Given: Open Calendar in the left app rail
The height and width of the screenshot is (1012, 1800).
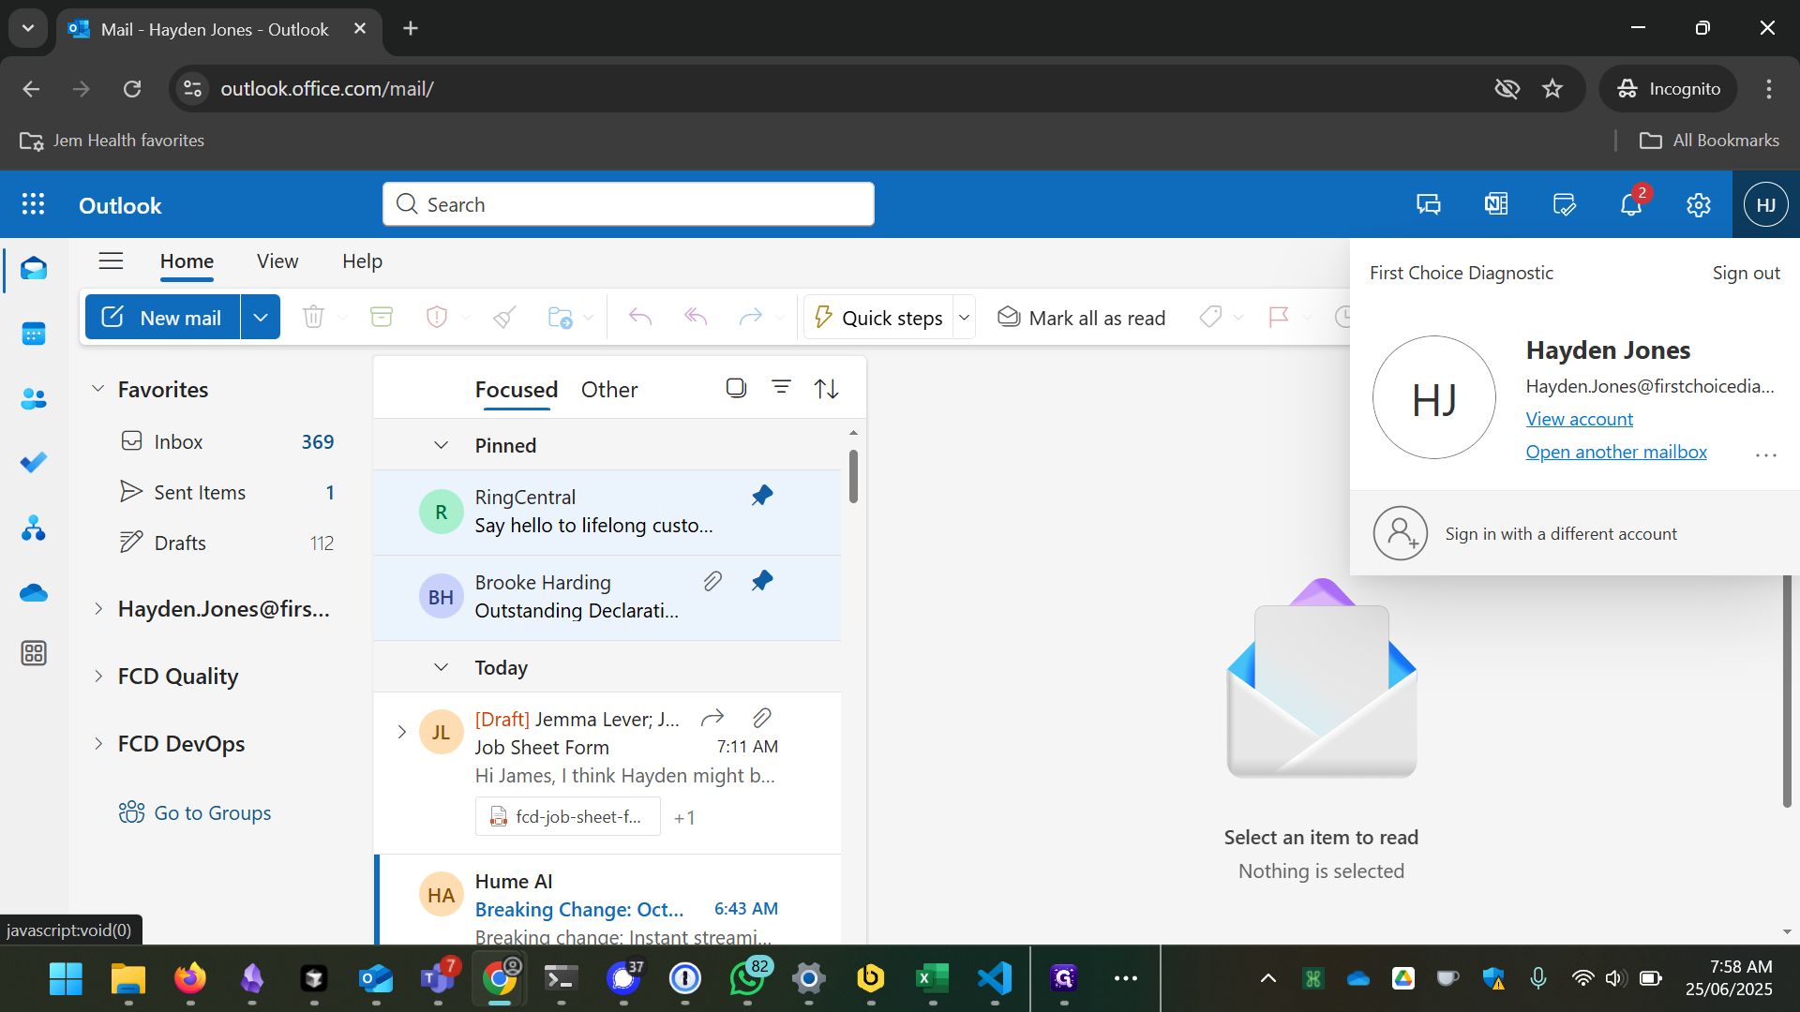Looking at the screenshot, I should [x=34, y=334].
